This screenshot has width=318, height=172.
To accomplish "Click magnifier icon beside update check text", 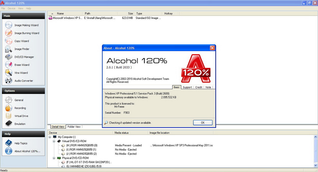I will (x=106, y=123).
